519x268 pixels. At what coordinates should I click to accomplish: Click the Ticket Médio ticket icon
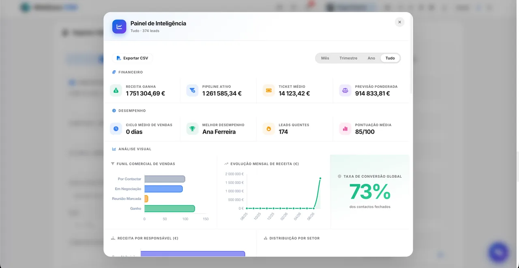tap(269, 90)
